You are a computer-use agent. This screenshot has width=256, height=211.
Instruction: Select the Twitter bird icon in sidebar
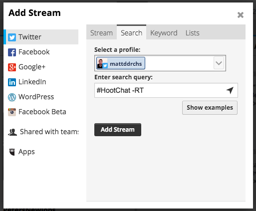tap(12, 37)
